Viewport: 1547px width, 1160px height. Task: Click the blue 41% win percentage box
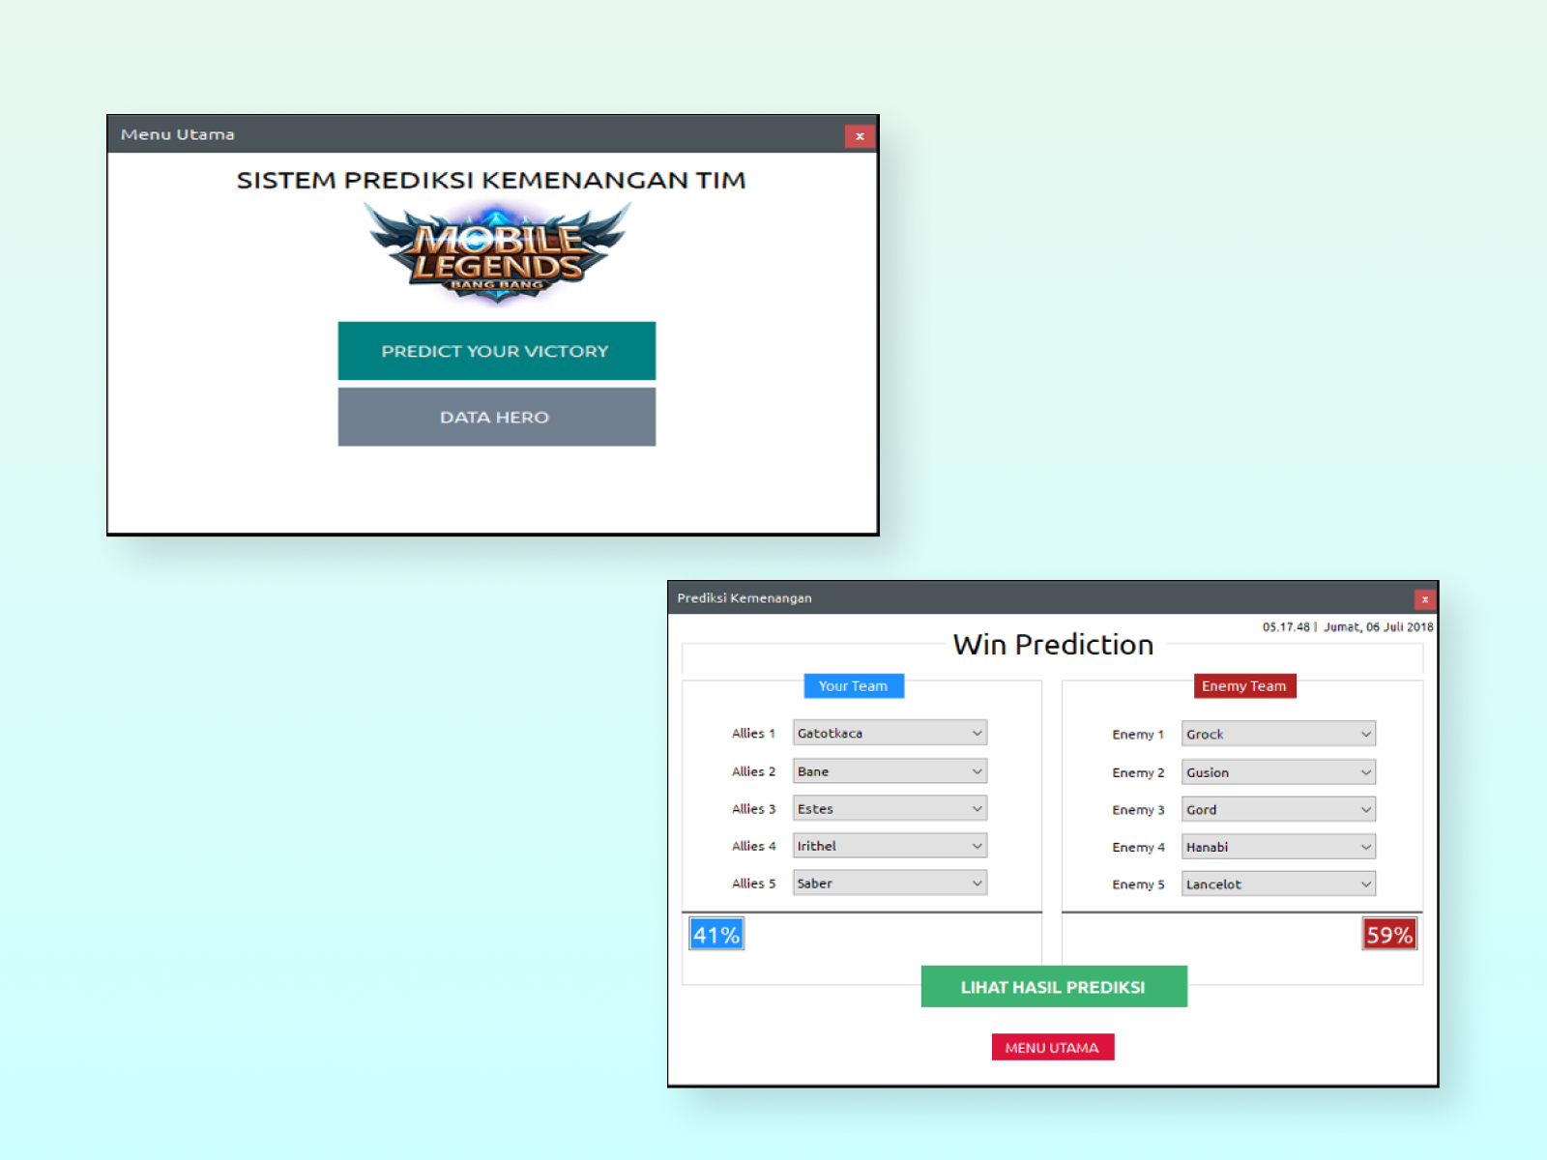point(715,935)
